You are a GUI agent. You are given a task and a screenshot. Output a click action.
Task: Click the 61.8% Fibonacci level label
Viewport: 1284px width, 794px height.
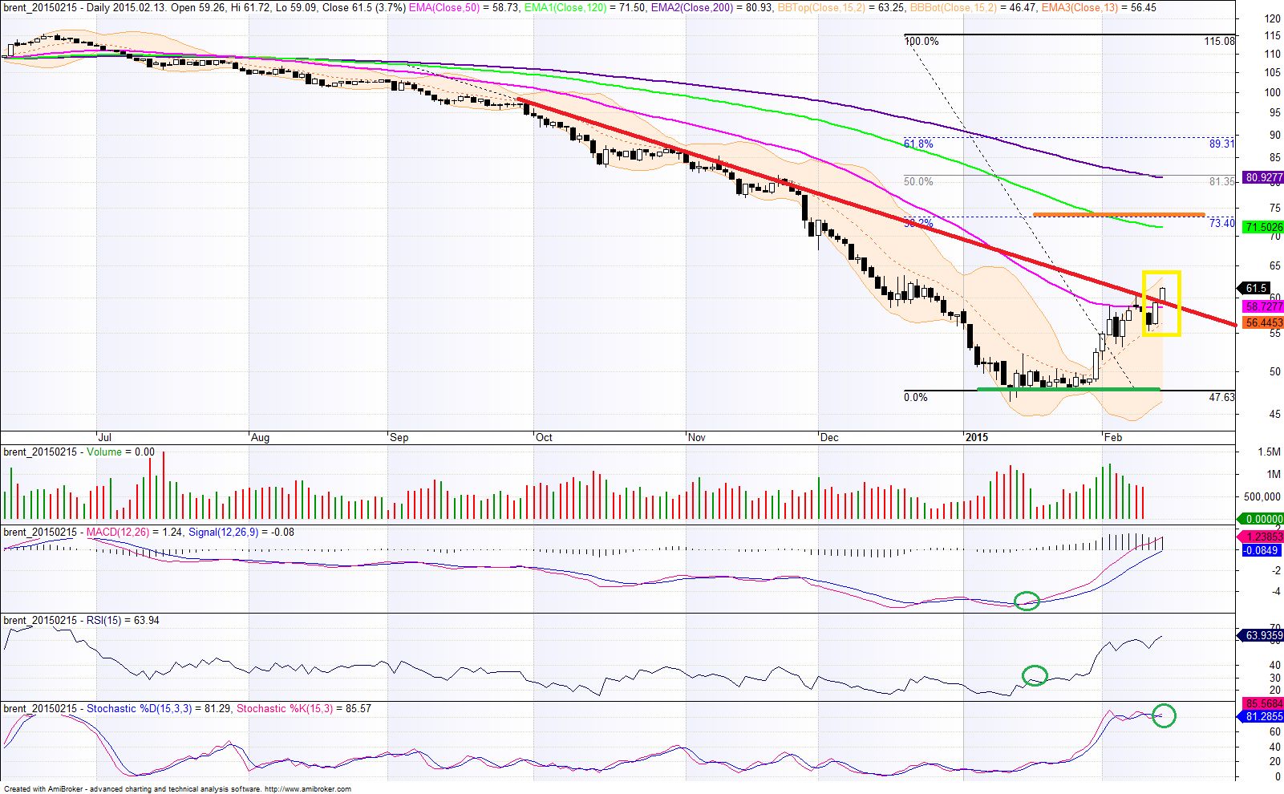pyautogui.click(x=918, y=144)
